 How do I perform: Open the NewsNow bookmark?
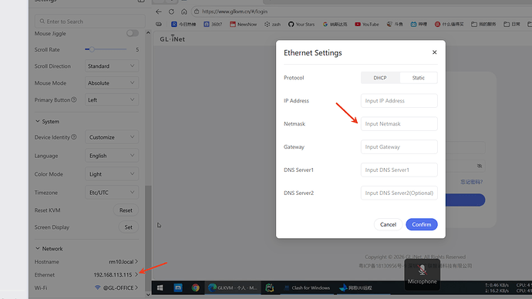tap(243, 24)
